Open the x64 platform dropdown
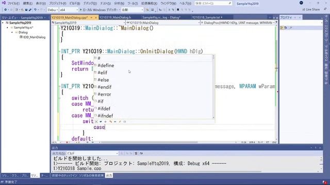The image size is (330, 185). click(69, 10)
